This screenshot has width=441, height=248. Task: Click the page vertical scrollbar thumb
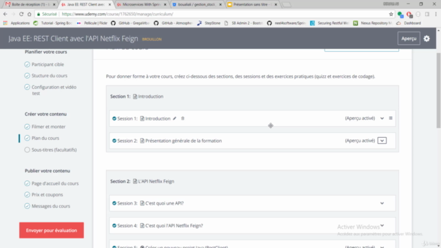438,90
